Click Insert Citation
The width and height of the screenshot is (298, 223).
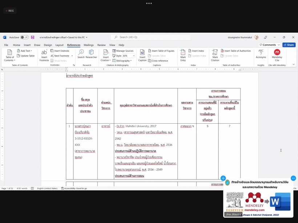click(x=106, y=55)
